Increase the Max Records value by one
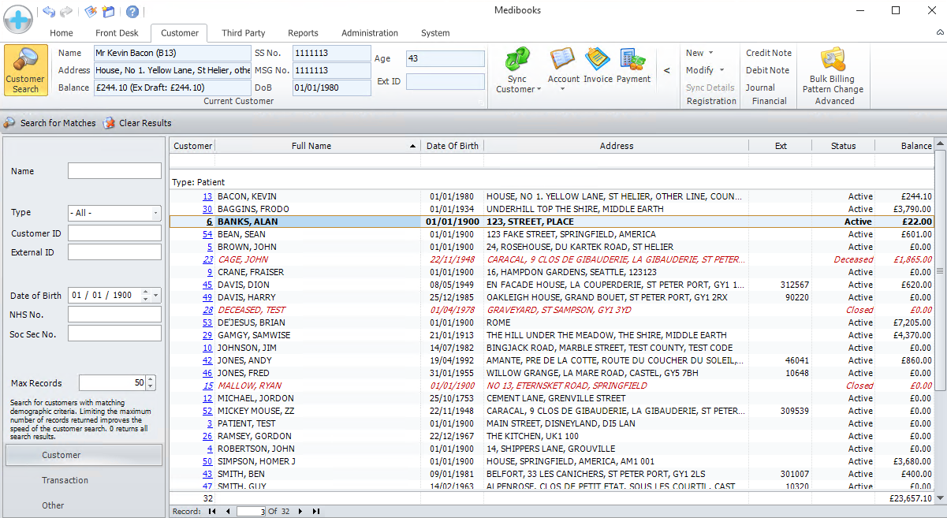The image size is (947, 518). (151, 379)
